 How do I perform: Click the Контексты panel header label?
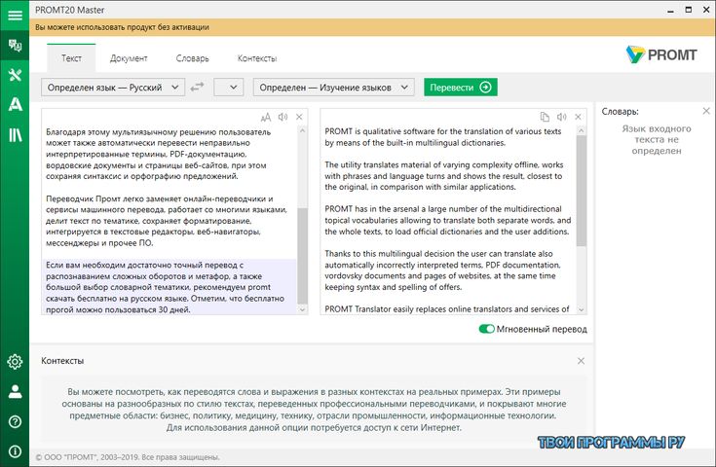click(x=62, y=361)
